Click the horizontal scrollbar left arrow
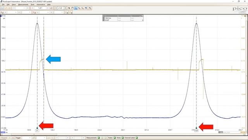 [x=1, y=134]
